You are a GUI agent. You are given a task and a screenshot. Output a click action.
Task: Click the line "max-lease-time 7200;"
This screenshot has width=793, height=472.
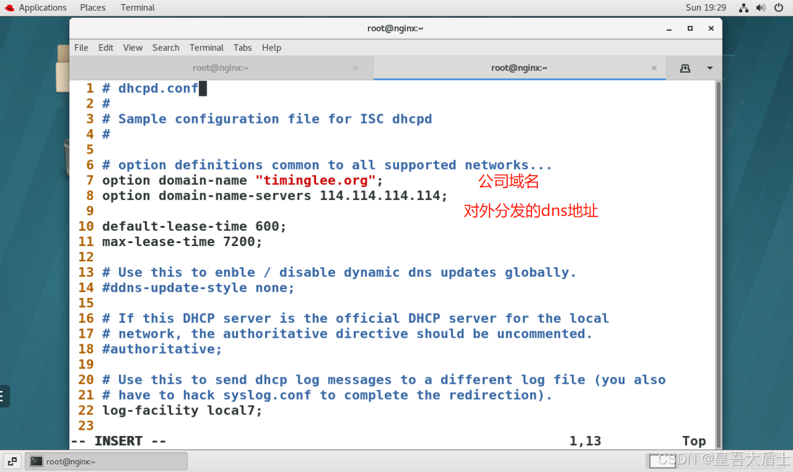point(182,242)
